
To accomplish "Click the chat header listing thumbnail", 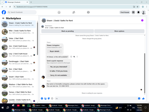I will [x=44, y=20].
